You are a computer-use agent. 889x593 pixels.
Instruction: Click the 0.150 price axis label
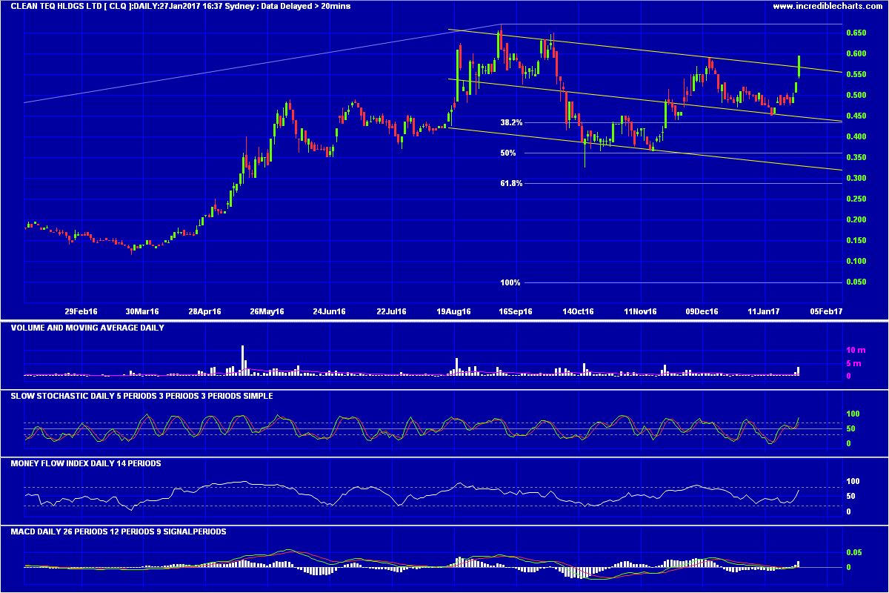pos(856,241)
